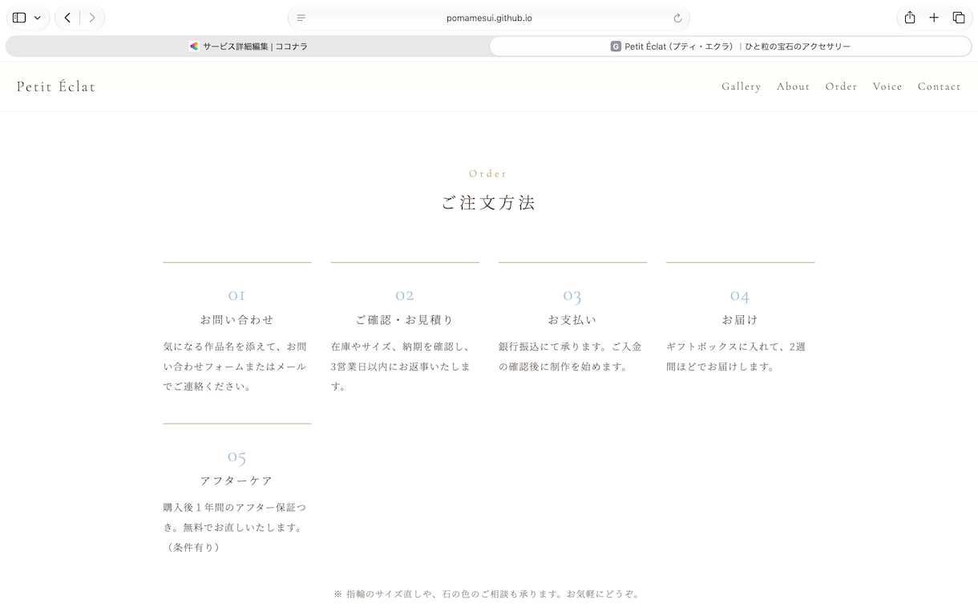Click the 銀行振込にて承ります description
The image size is (978, 612).
(x=571, y=357)
